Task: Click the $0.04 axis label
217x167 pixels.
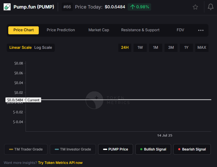Action: point(19,83)
